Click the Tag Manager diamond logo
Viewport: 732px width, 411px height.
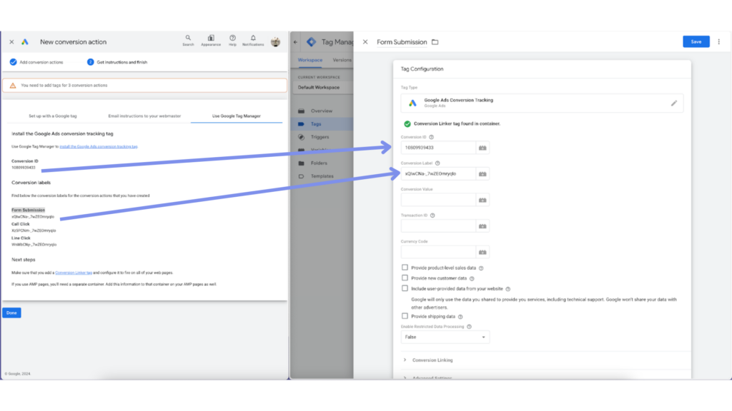tap(312, 42)
